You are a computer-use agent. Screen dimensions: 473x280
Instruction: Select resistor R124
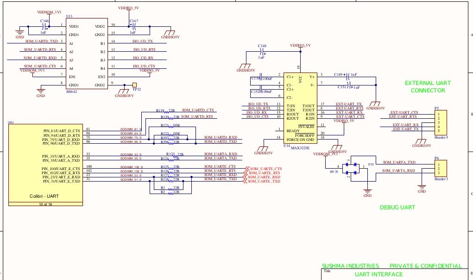click(171, 160)
